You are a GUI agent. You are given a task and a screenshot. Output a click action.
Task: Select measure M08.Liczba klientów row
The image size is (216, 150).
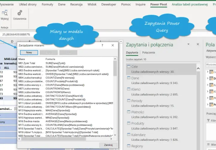(66, 92)
